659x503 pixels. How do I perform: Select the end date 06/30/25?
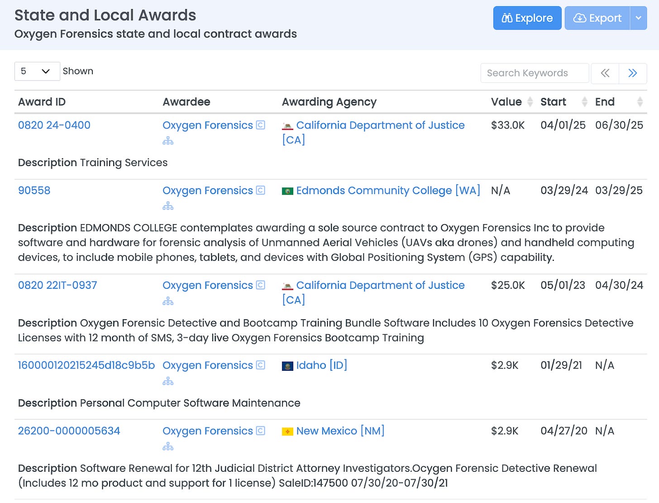(619, 125)
